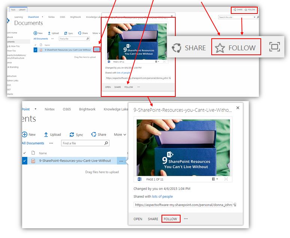The height and width of the screenshot is (238, 290).
Task: Switch to the FILES ribbon tab
Action: [13, 10]
